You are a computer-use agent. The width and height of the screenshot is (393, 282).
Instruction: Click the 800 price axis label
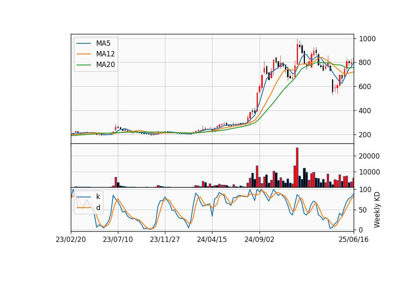365,63
